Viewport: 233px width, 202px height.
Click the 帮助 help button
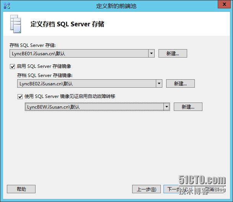click(x=21, y=189)
